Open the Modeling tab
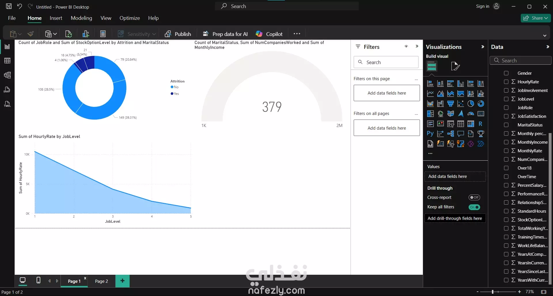Screen dimensions: 553x296 [x=82, y=18]
